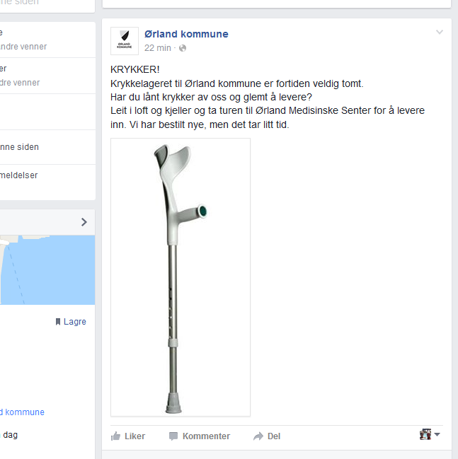
Task: Open the post options chevron menu
Action: pyautogui.click(x=440, y=32)
